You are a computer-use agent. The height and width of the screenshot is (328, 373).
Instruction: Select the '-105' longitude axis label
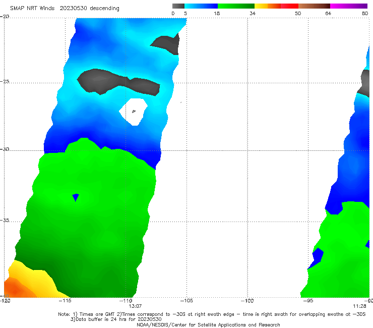click(186, 301)
